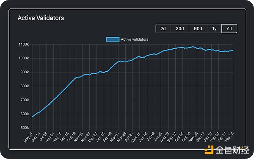The image size is (254, 159).
Task: Click the Active validators legend label
Action: pos(135,39)
